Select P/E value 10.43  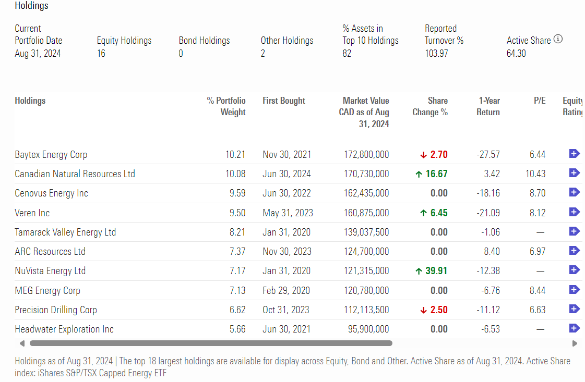pos(535,174)
